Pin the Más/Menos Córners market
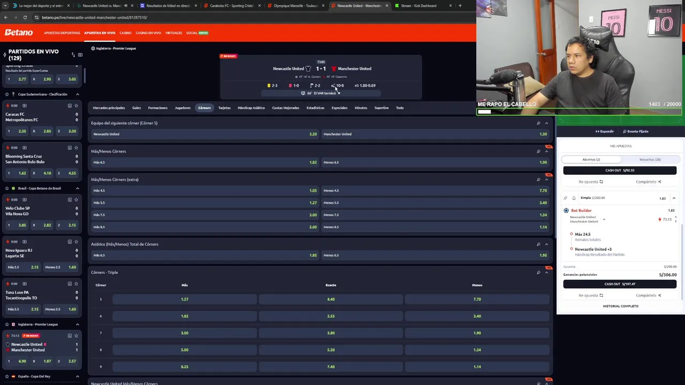The height and width of the screenshot is (385, 685). click(x=538, y=151)
